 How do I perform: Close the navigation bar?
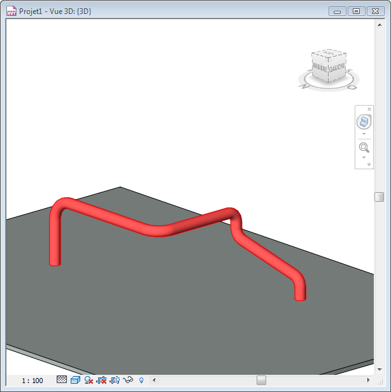(x=369, y=109)
